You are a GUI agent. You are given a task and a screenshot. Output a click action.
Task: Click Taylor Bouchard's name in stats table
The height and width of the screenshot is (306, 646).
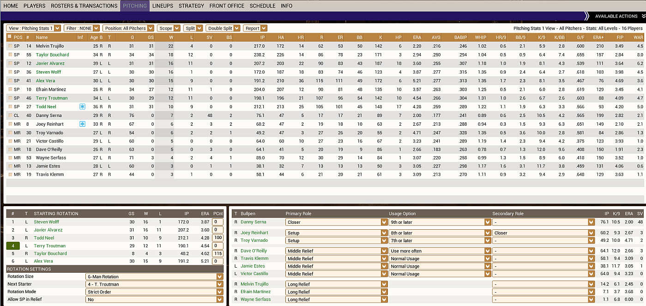point(52,55)
